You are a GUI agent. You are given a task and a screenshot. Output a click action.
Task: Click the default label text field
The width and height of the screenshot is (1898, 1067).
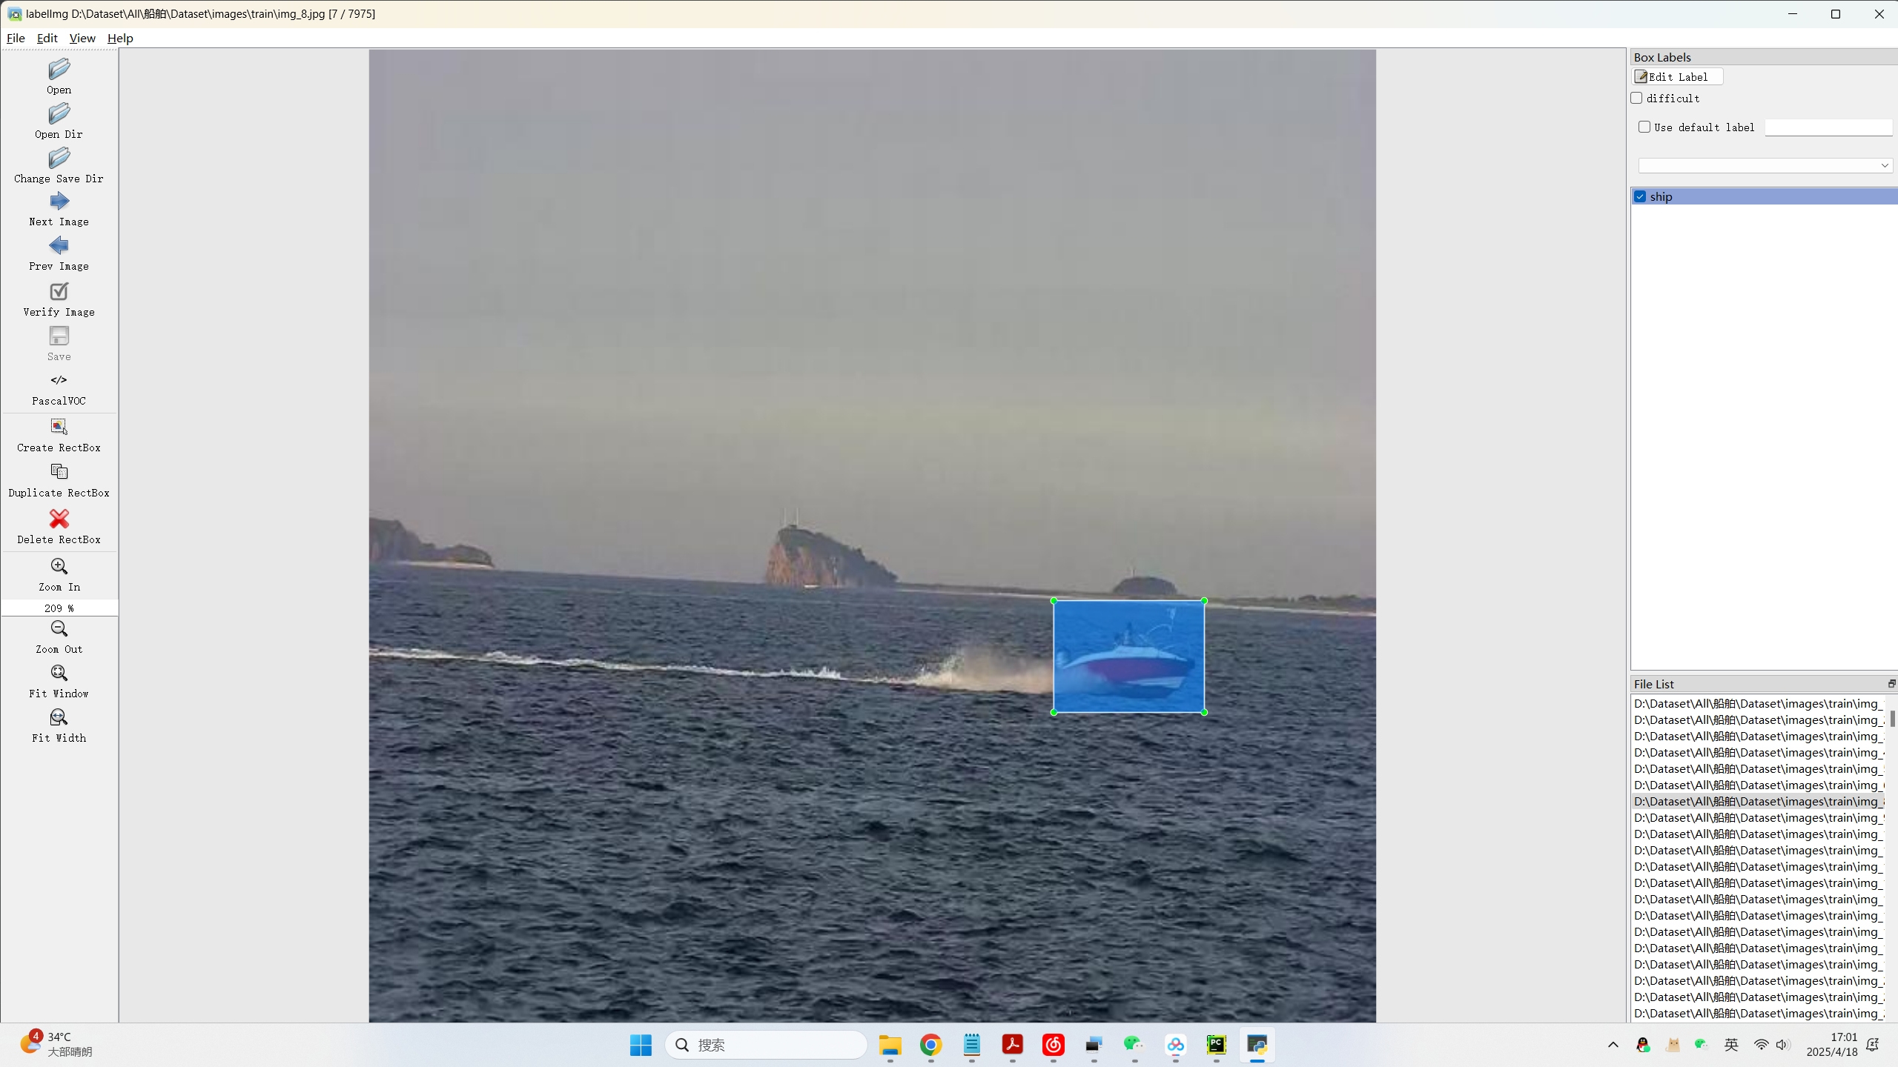pyautogui.click(x=1828, y=127)
